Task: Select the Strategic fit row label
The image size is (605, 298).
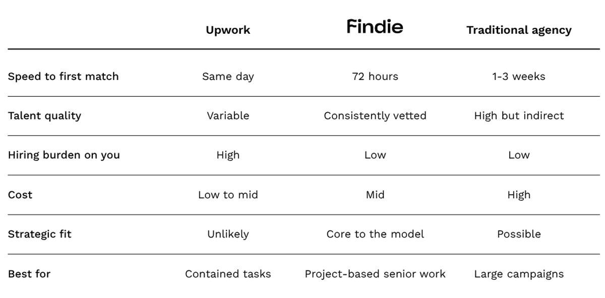Action: (40, 234)
